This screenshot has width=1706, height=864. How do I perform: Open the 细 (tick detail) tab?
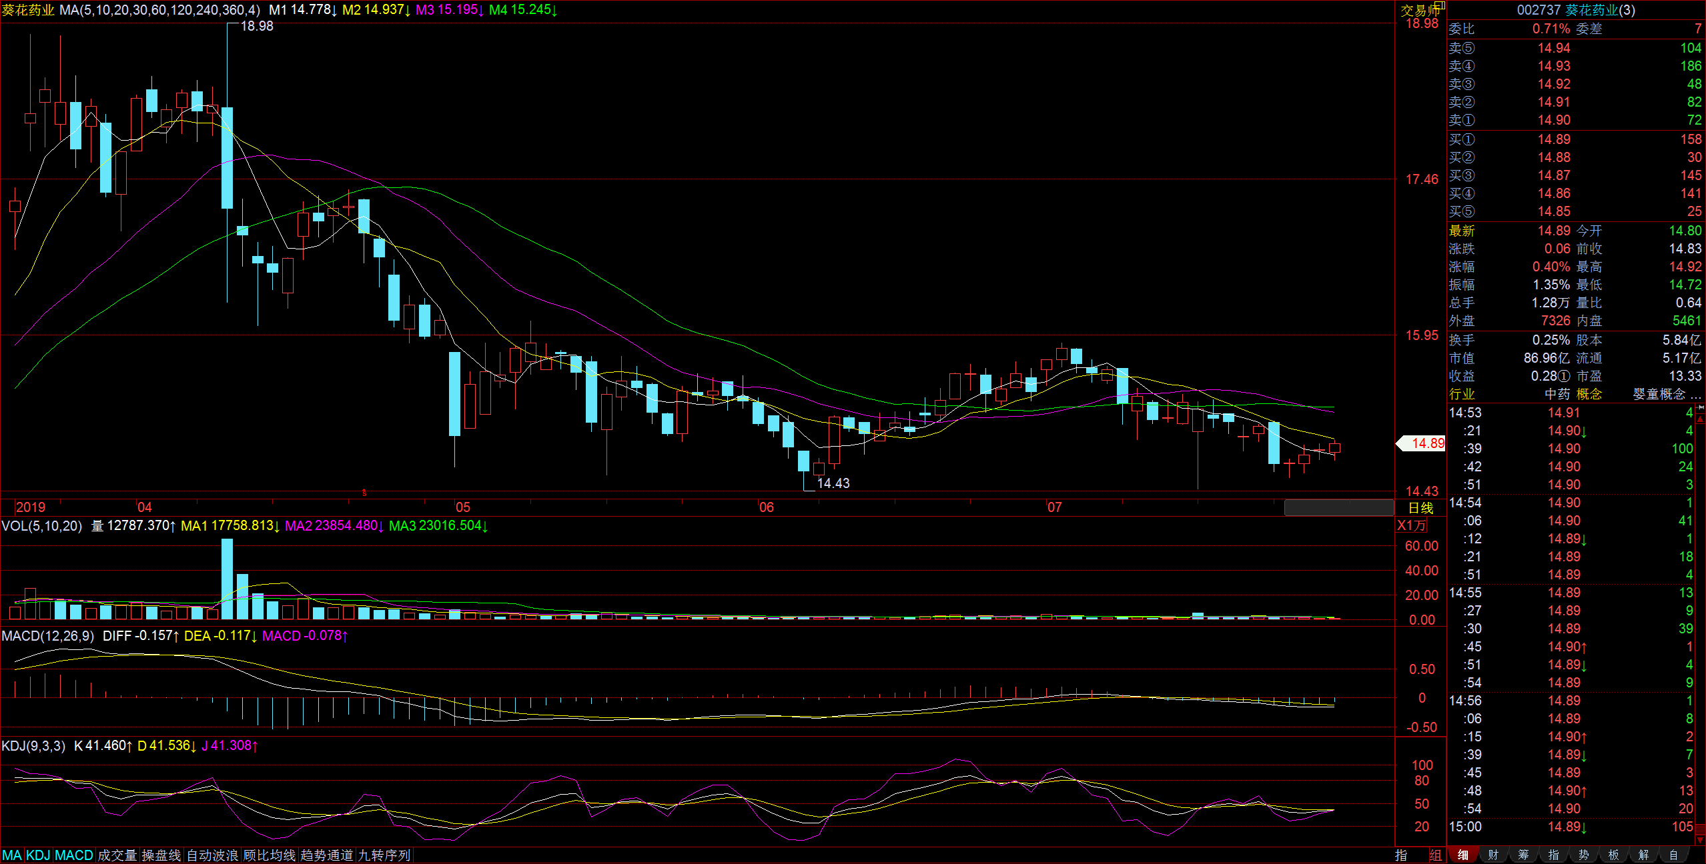[1463, 855]
